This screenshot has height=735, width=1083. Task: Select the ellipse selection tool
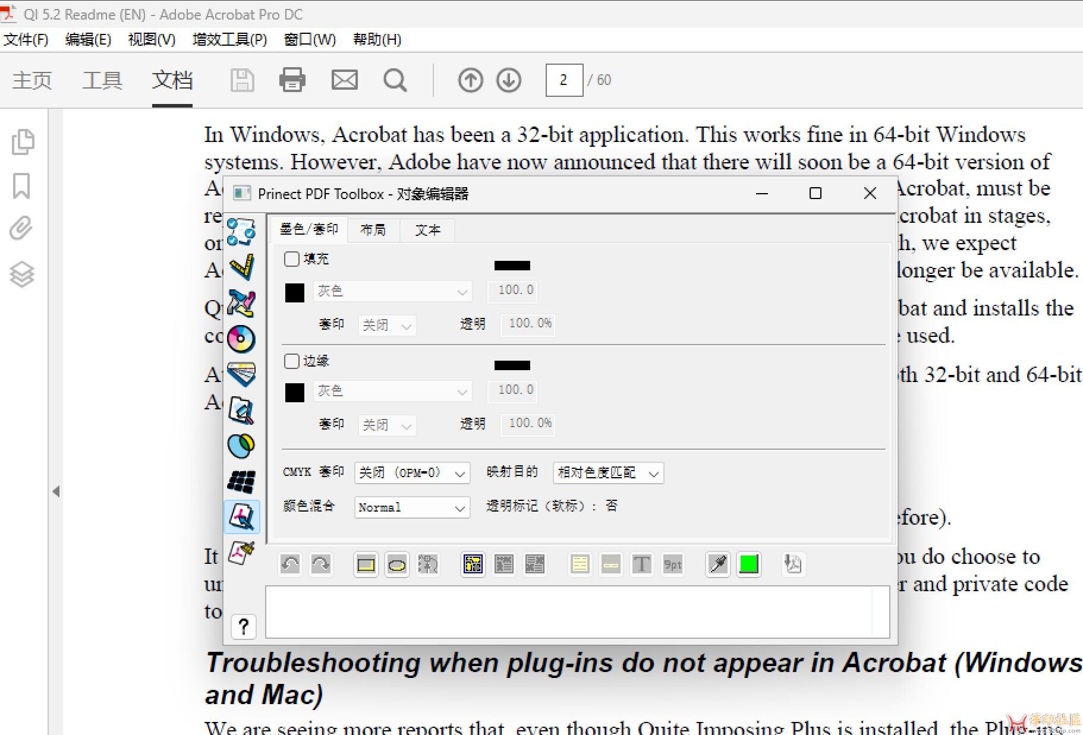coord(396,564)
